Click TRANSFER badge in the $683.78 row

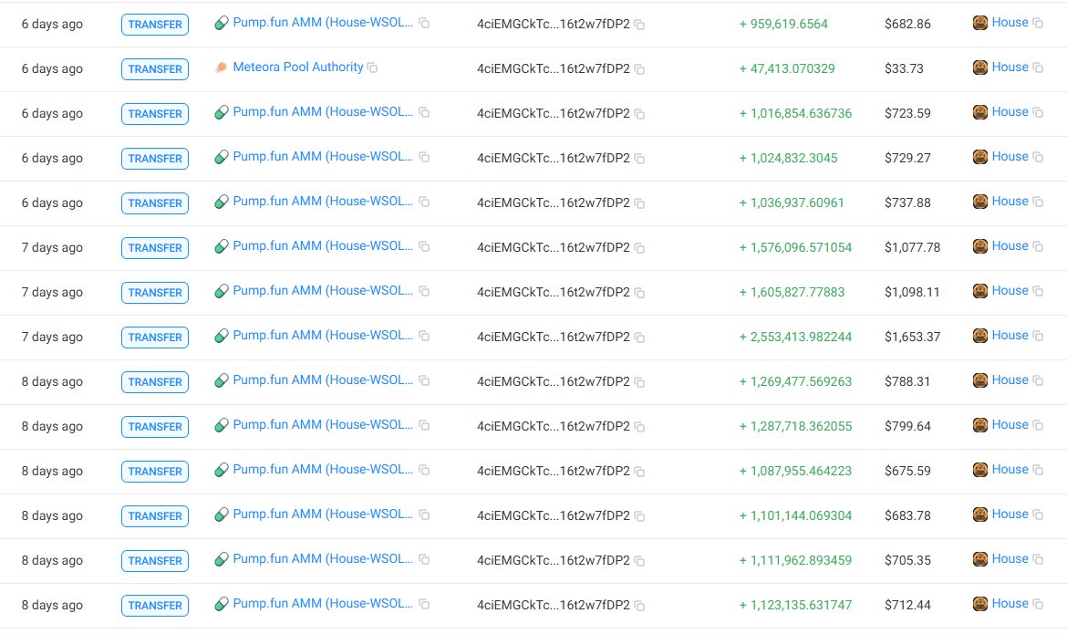click(155, 516)
